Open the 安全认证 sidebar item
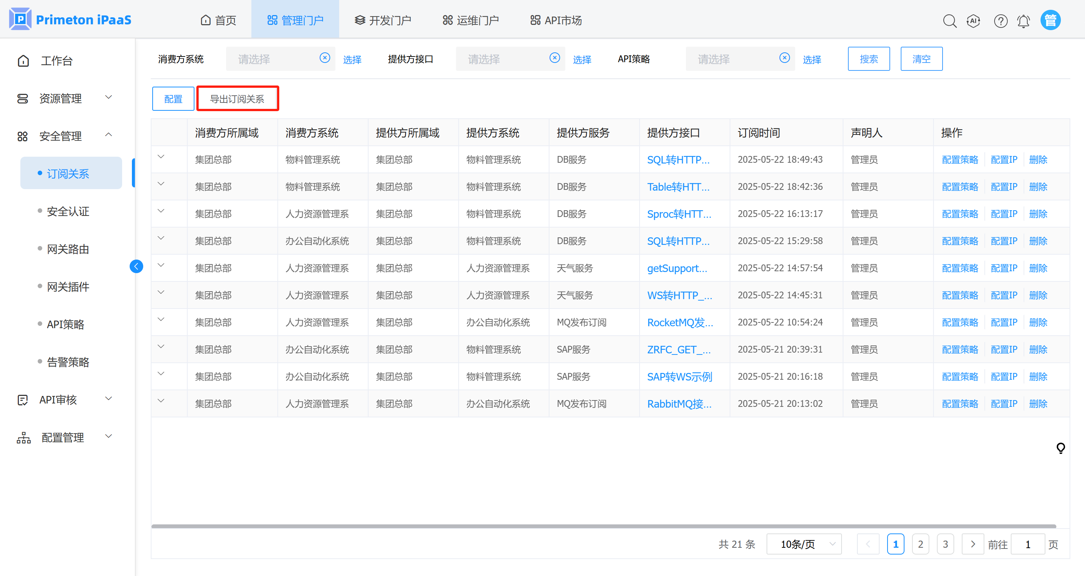This screenshot has width=1085, height=576. click(x=68, y=211)
